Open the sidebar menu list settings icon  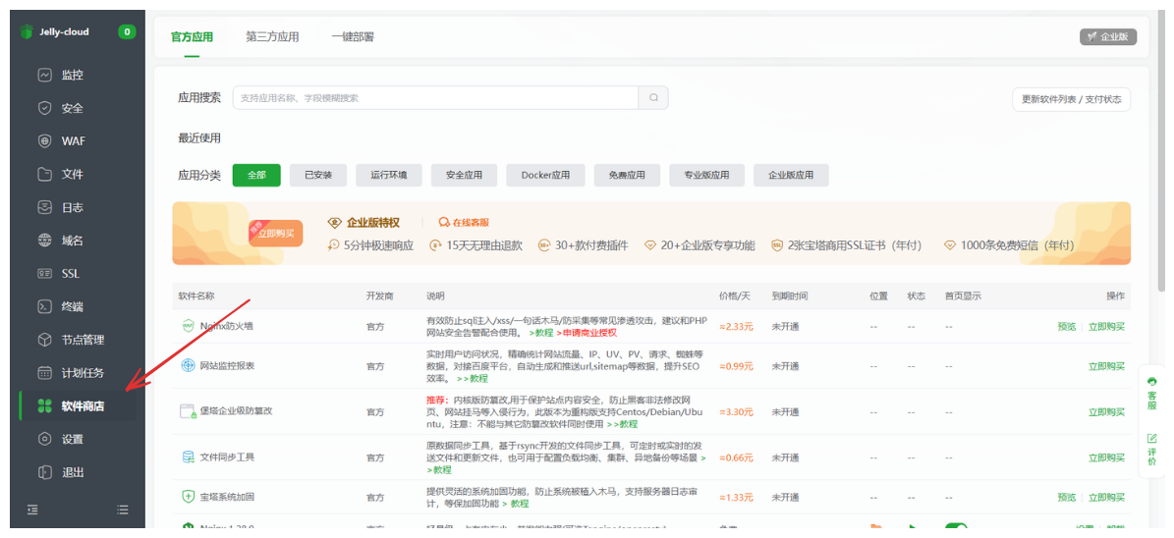pos(123,510)
